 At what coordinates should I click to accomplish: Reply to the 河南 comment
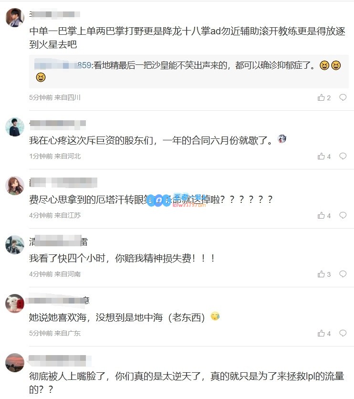343,274
